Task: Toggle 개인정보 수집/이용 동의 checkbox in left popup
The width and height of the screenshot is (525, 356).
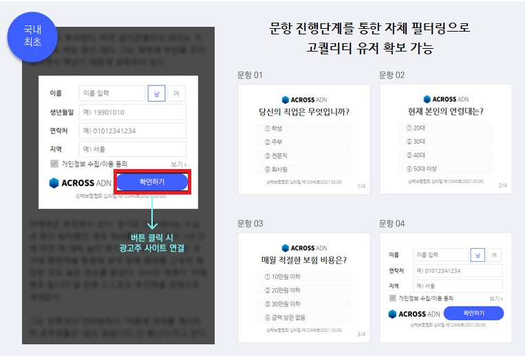Action: point(54,164)
